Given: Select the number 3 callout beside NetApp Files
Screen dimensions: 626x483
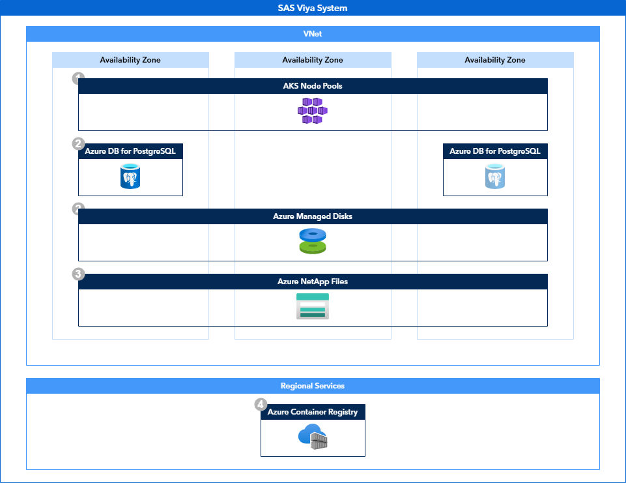Looking at the screenshot, I should point(78,274).
